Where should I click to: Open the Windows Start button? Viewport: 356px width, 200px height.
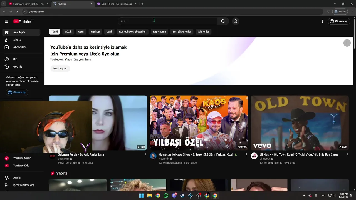pyautogui.click(x=141, y=196)
